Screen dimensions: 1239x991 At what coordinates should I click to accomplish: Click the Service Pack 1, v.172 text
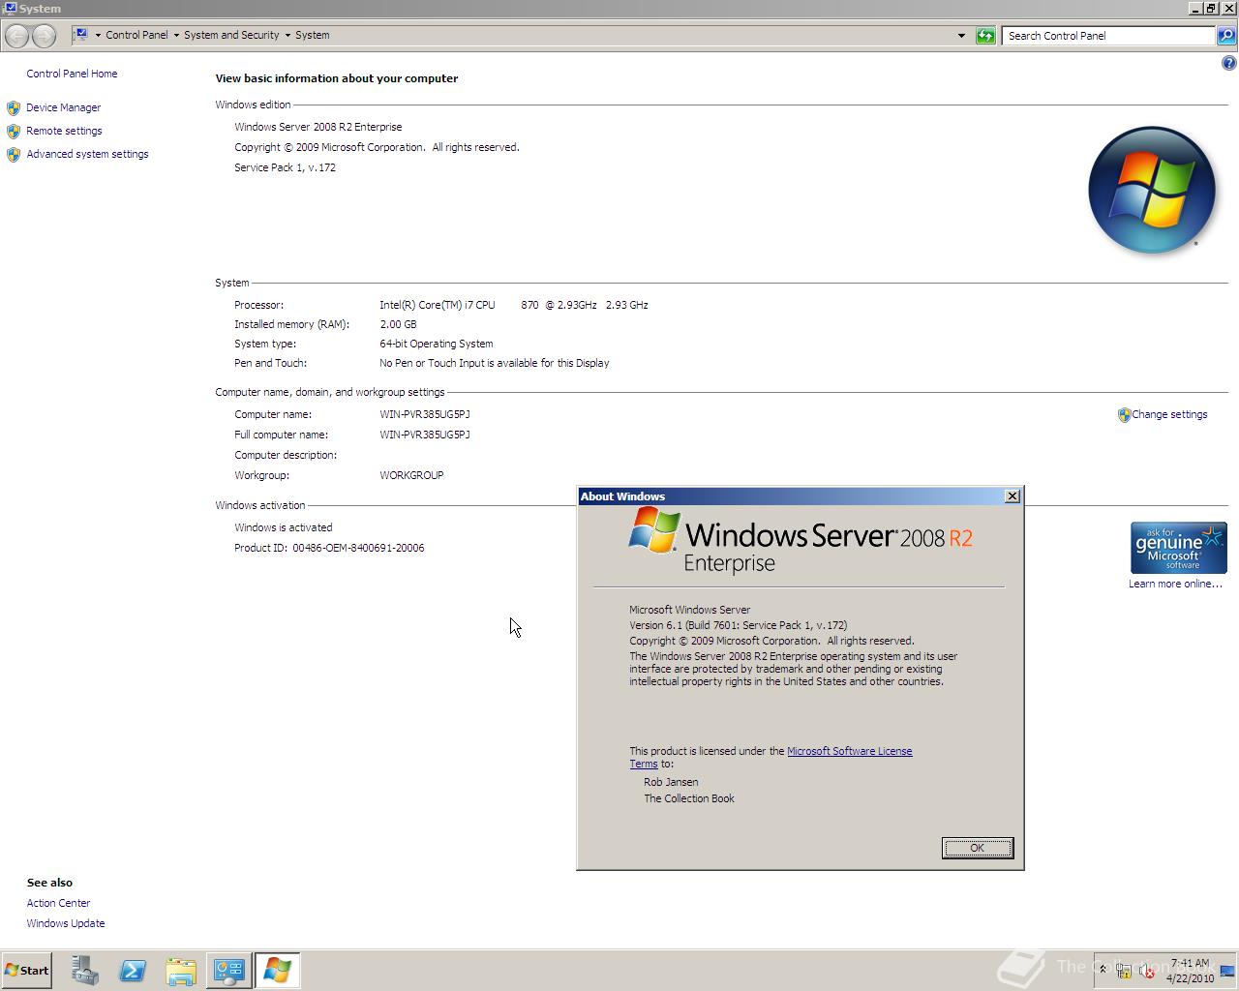285,167
